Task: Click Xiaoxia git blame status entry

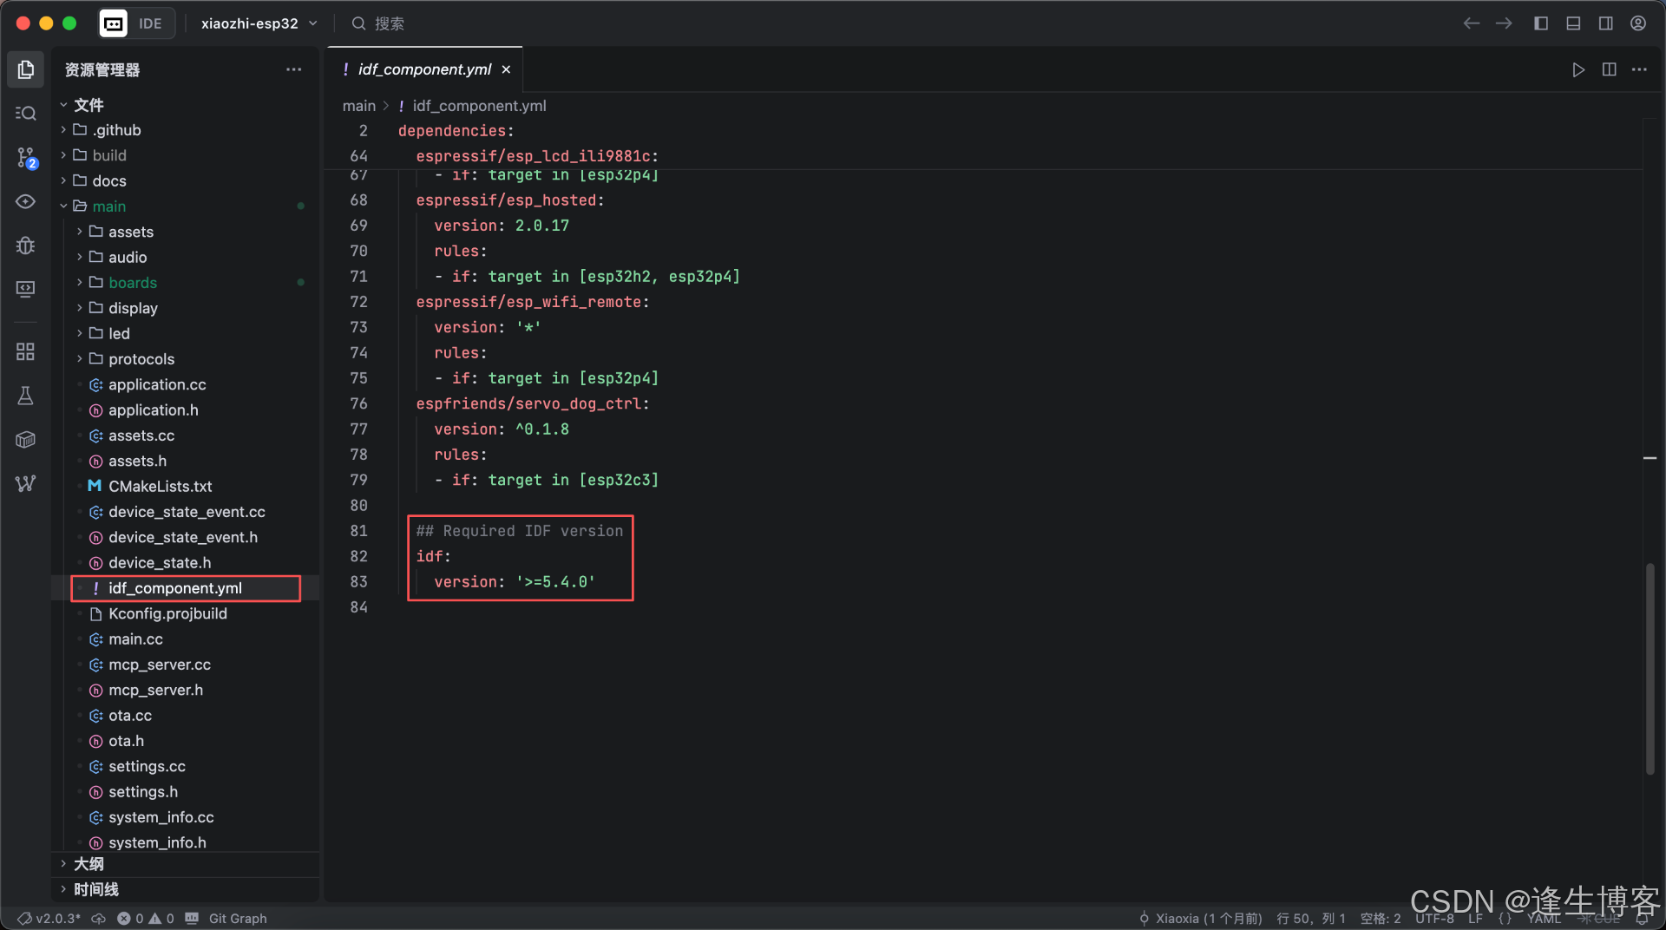Action: coord(1201,918)
